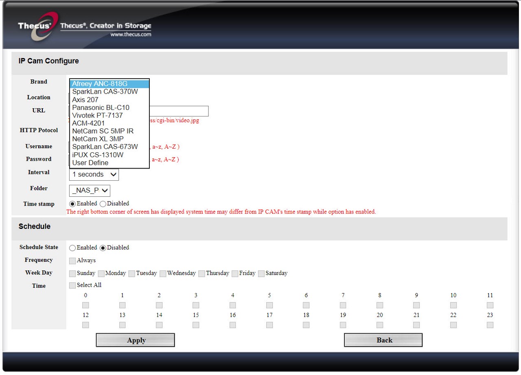Check the hour 12 time box
The height and width of the screenshot is (375, 521).
(85, 325)
